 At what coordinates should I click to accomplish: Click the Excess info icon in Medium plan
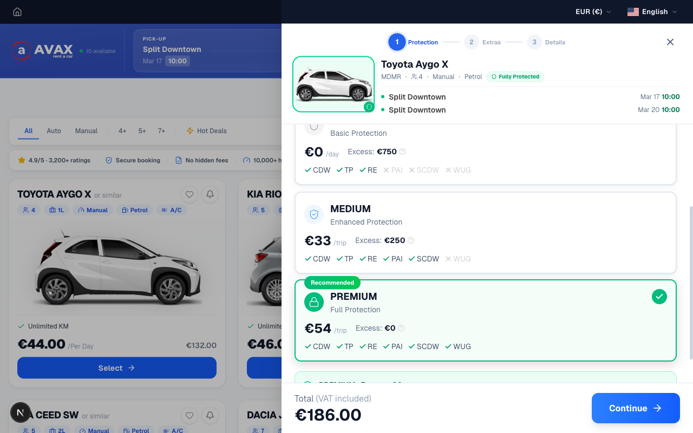point(411,240)
